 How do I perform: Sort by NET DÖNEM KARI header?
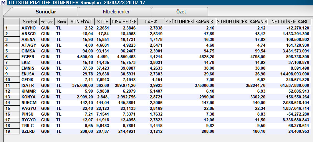click(290, 22)
